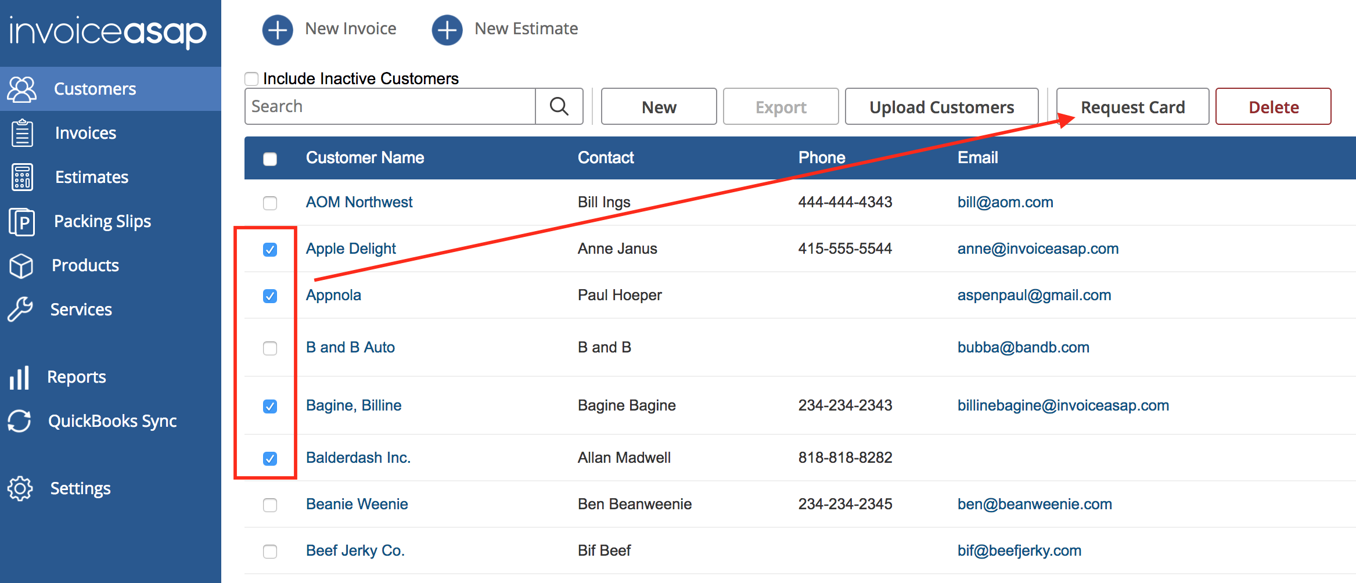1356x583 pixels.
Task: Click the Customers people icon in sidebar
Action: coord(22,89)
